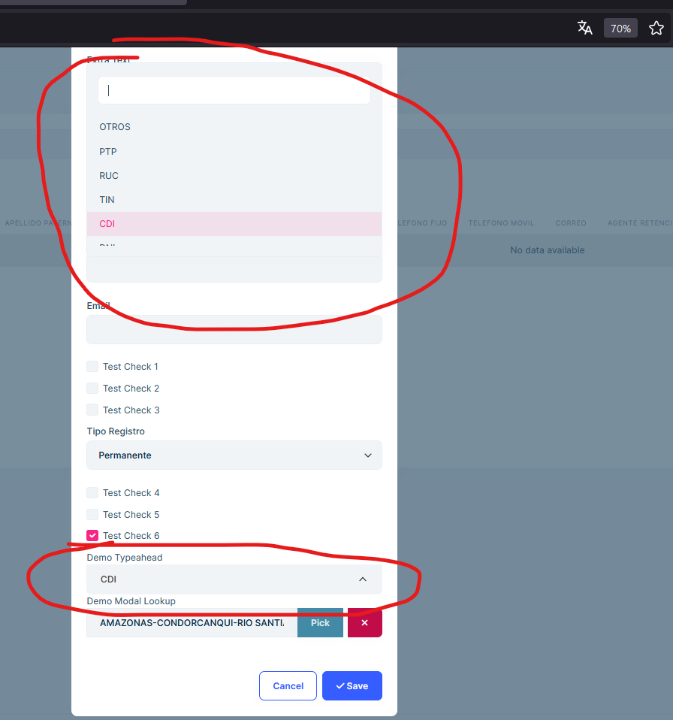Check the Test Check 4 box
The image size is (673, 720).
point(92,493)
